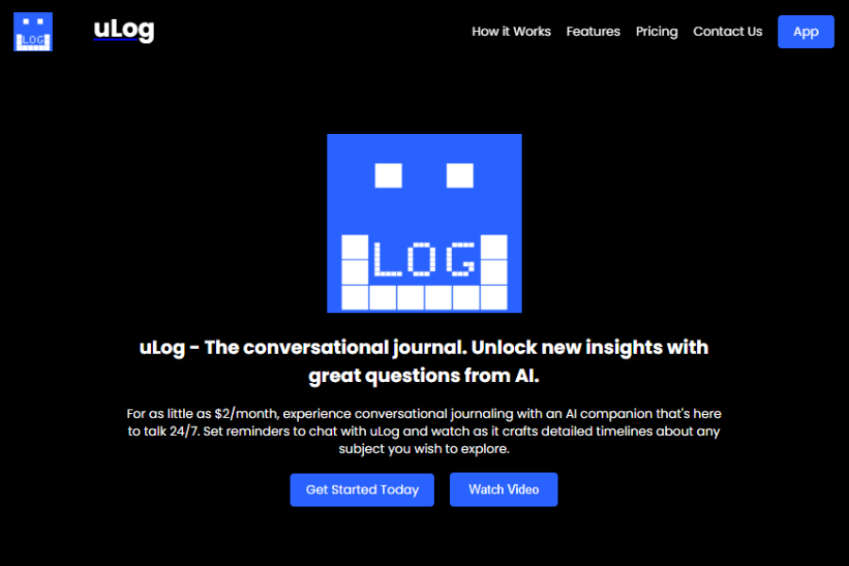Screen dimensions: 849x566
Task: Click the Watch Video button
Action: point(504,490)
